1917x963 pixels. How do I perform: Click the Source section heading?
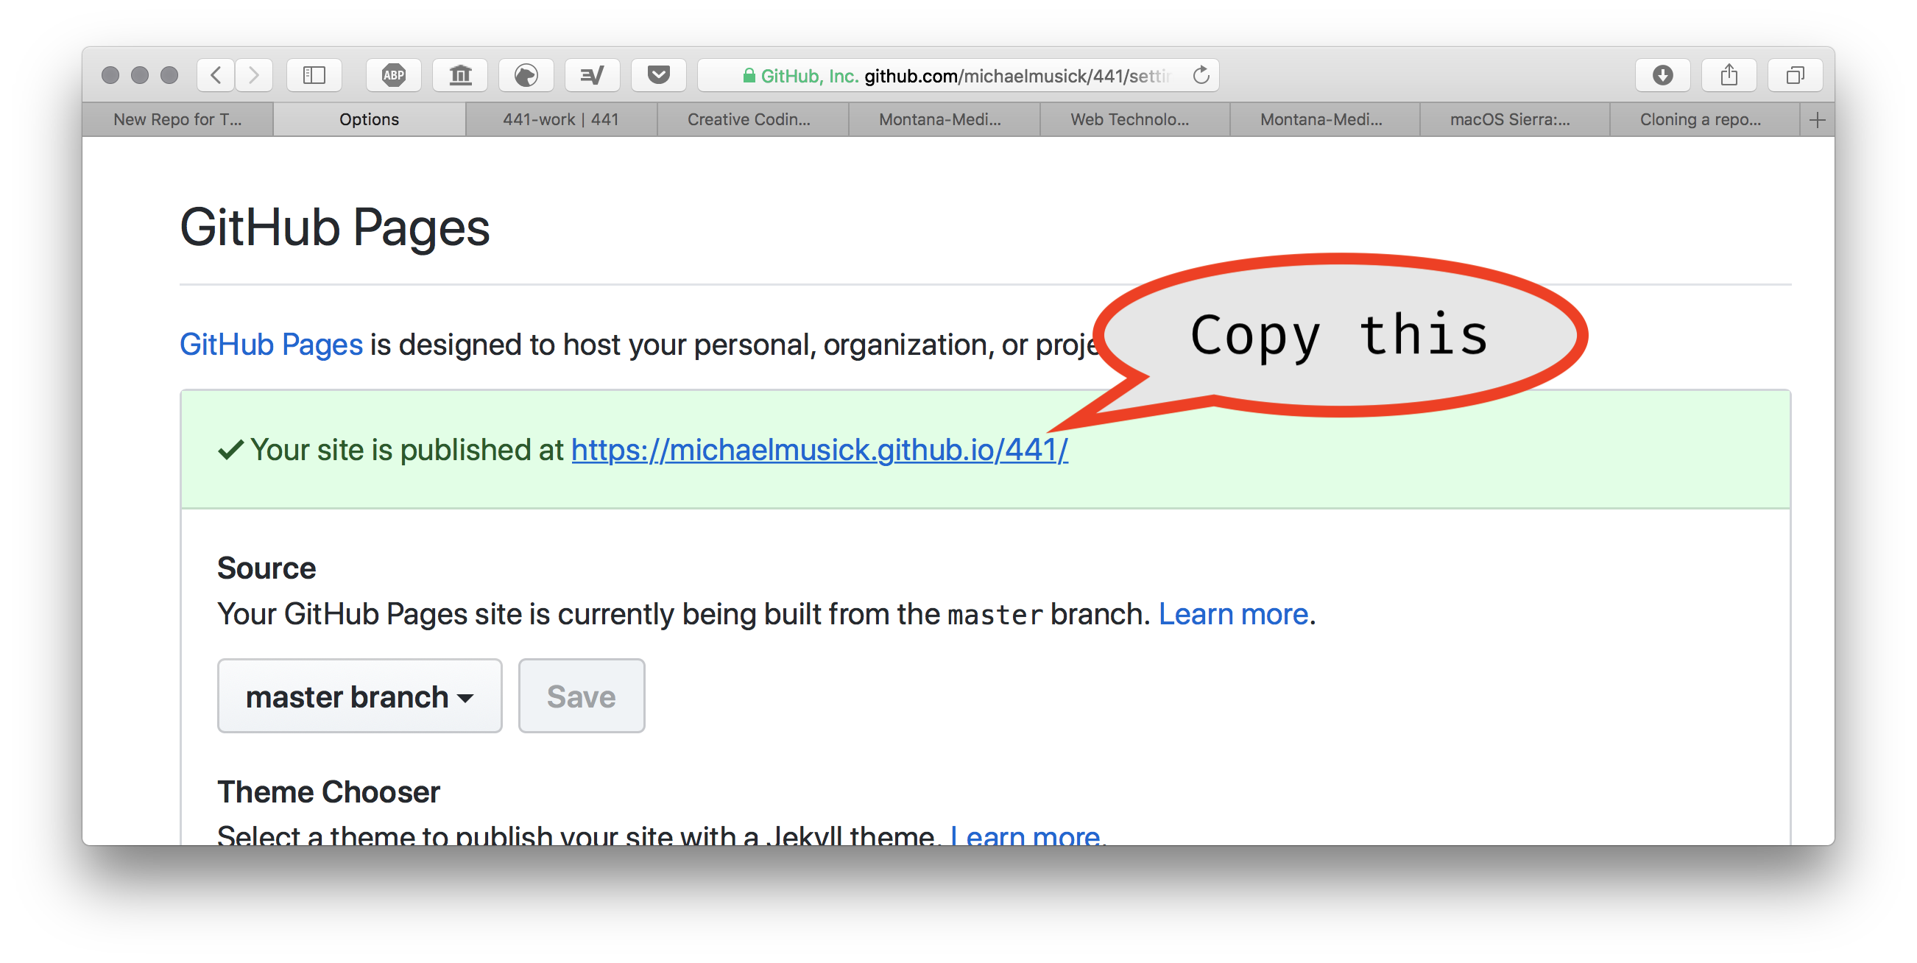tap(266, 568)
